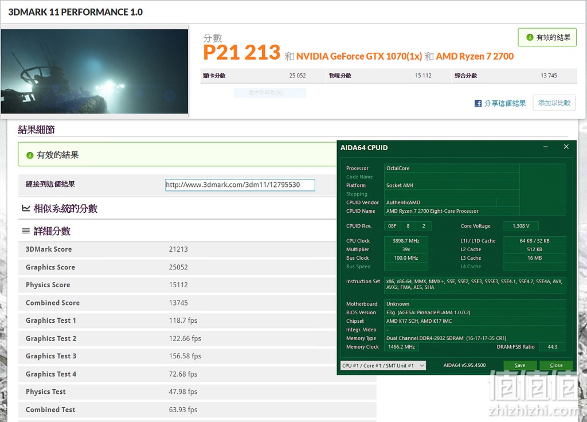Click the Combined Score row value 13745
587x422 pixels.
coord(178,303)
